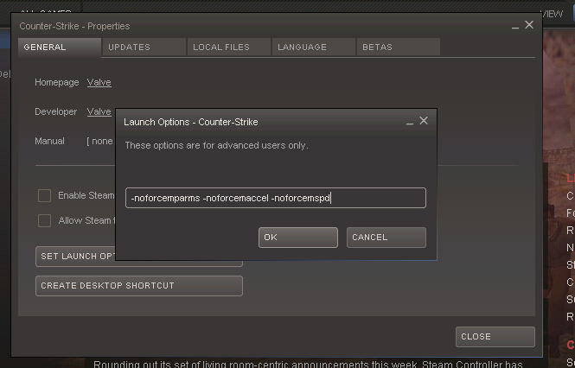
Task: Cancel the Launch Options dialog
Action: tap(387, 238)
